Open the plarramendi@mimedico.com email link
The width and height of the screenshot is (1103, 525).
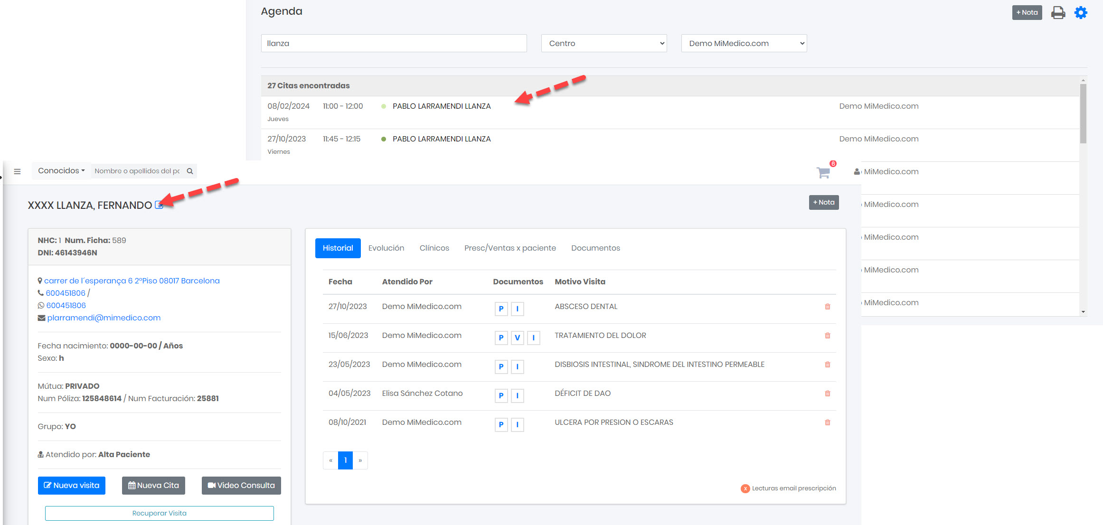pyautogui.click(x=104, y=318)
